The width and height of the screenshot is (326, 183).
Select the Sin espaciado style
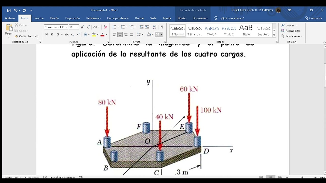click(195, 30)
